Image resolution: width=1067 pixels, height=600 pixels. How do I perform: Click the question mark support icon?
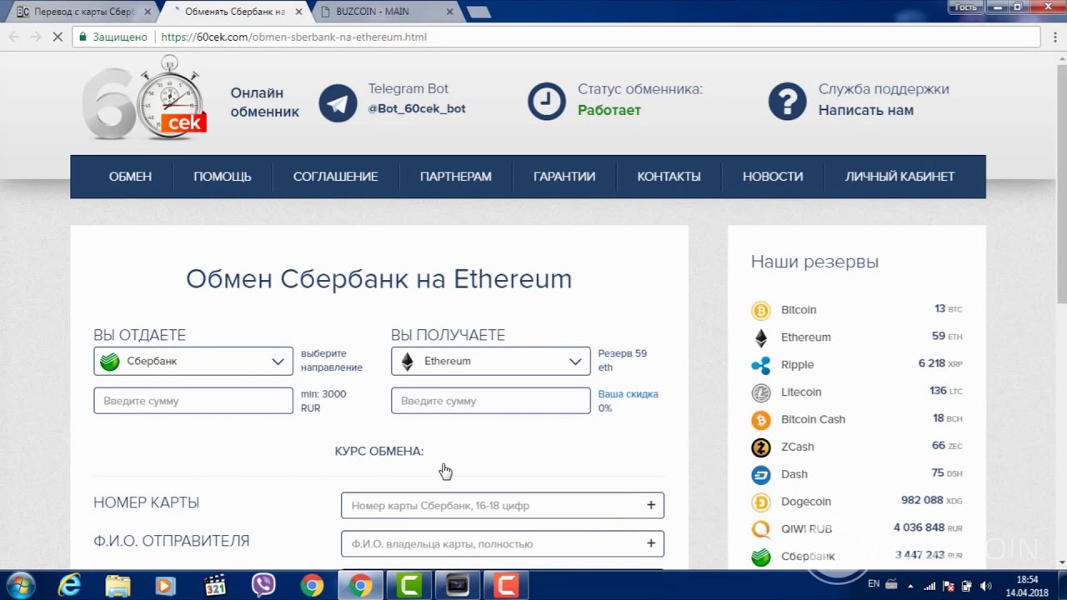pyautogui.click(x=787, y=102)
